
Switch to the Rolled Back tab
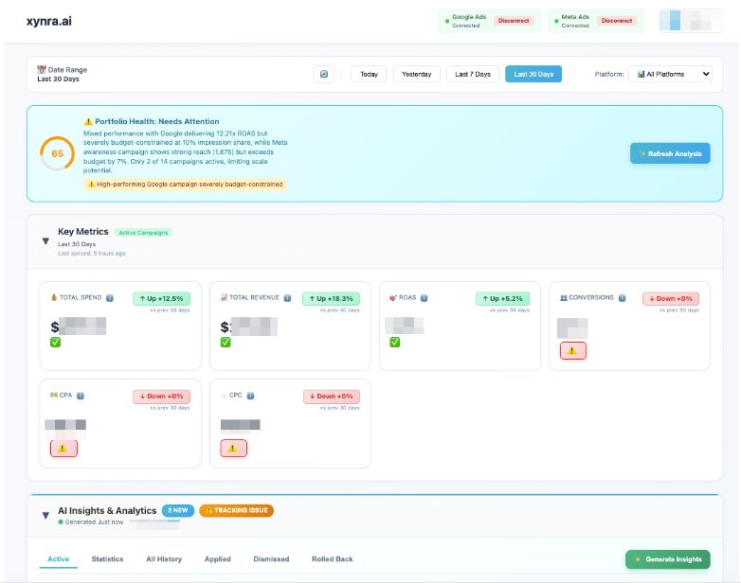[333, 559]
